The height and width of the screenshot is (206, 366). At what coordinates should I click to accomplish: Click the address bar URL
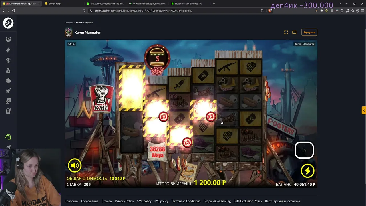pos(143,11)
